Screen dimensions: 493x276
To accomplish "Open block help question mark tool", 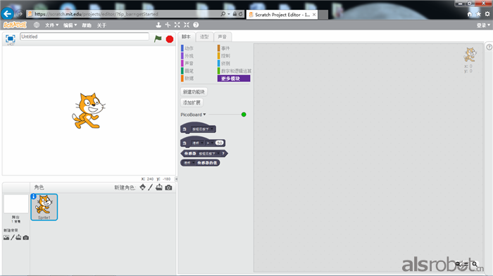I will click(196, 25).
